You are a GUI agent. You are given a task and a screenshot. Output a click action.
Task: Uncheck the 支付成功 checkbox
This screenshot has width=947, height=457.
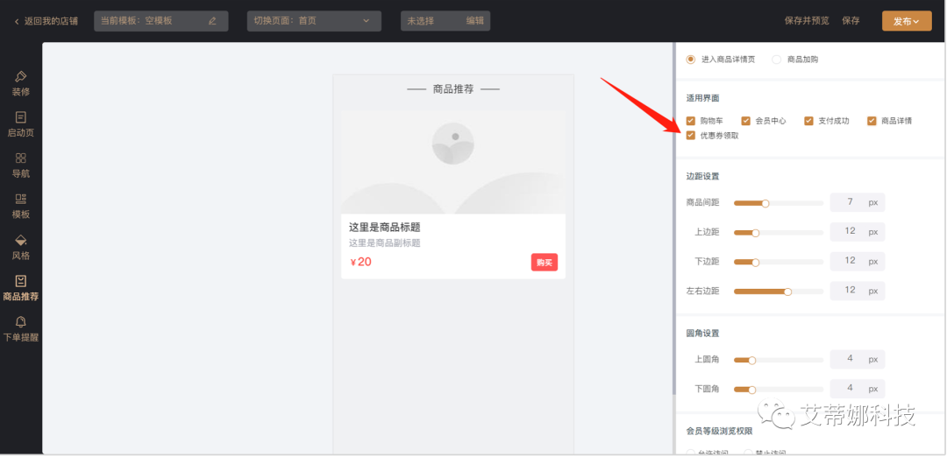(x=808, y=121)
